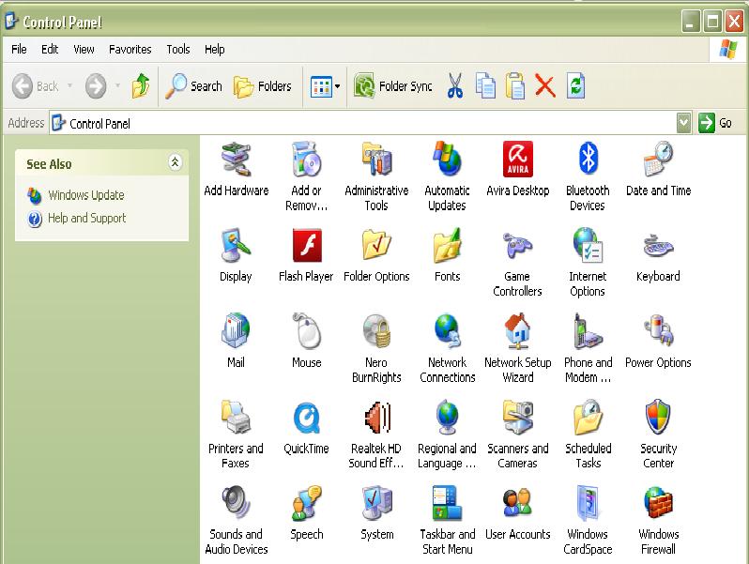Open Security Center

(x=658, y=434)
